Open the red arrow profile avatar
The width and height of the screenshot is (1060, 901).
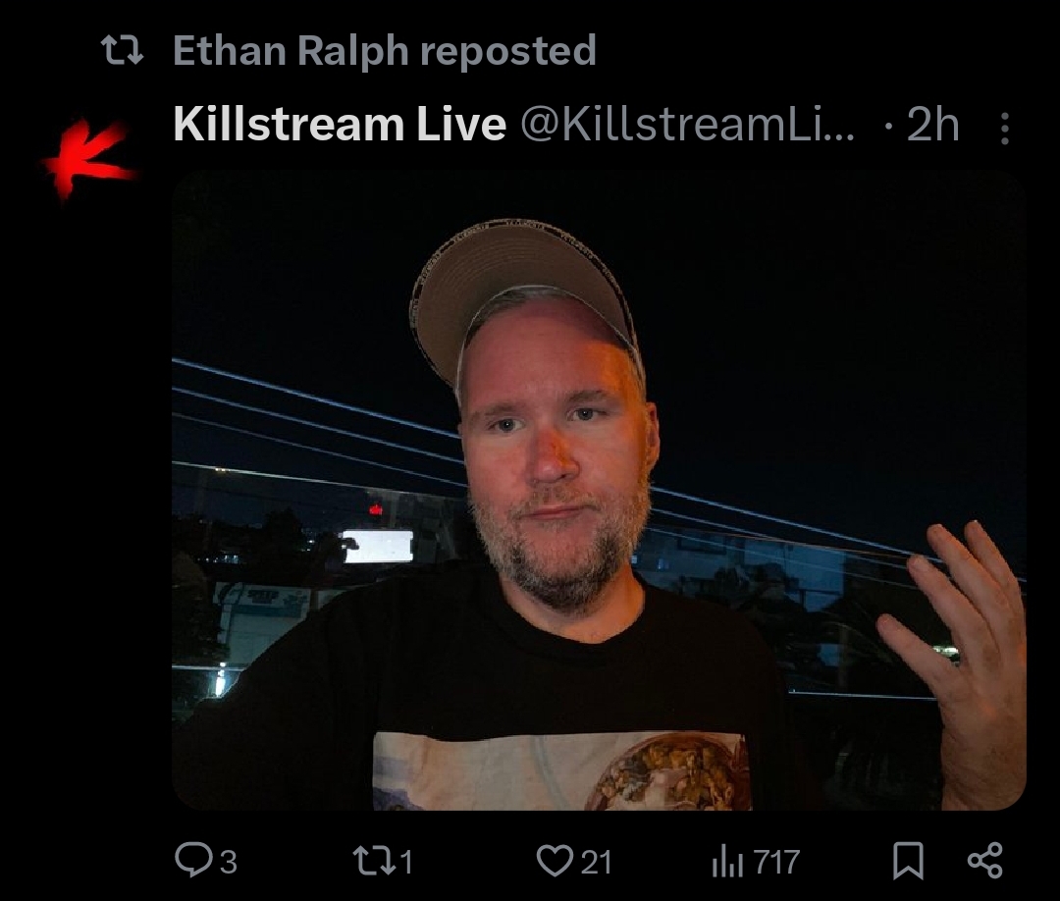coord(88,160)
